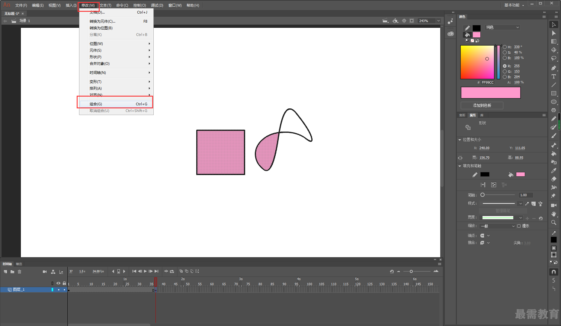Open the 基本功能 workspace dropdown
561x326 pixels.
pyautogui.click(x=514, y=5)
